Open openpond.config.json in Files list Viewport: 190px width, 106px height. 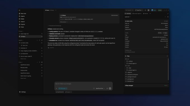pos(132,75)
